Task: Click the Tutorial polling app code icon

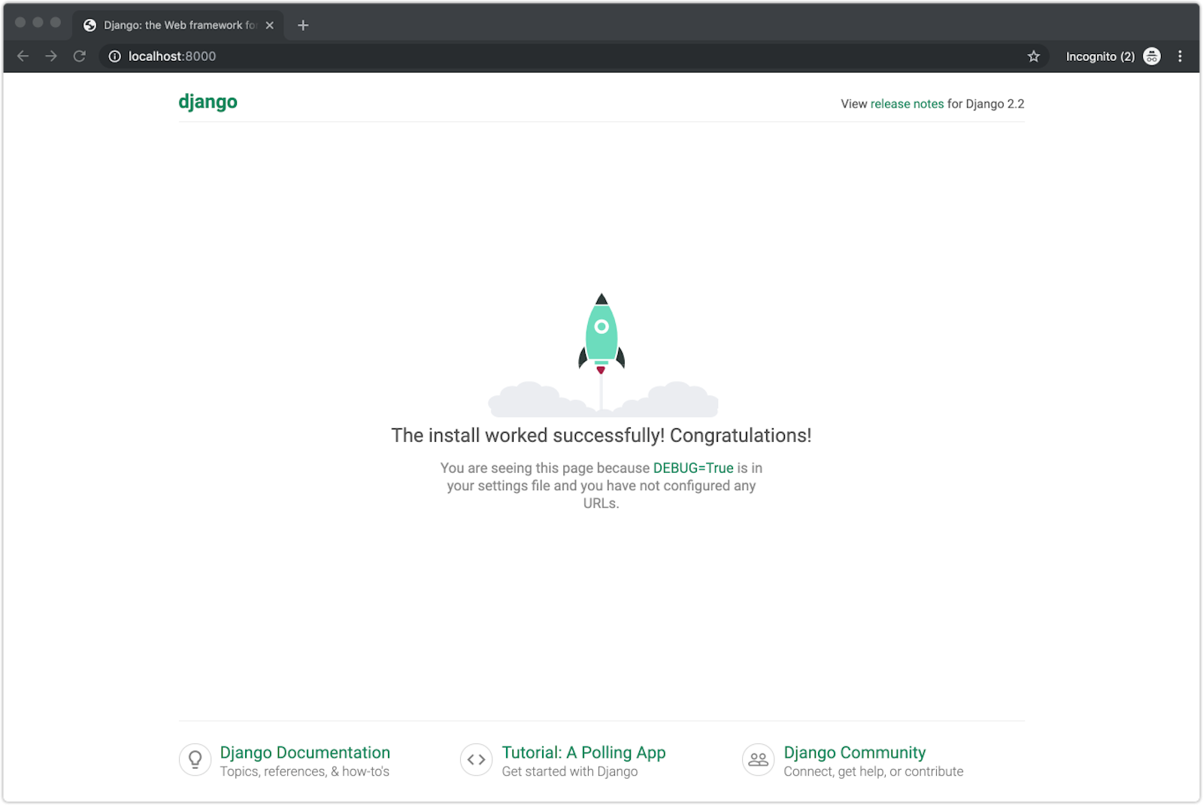Action: click(476, 759)
